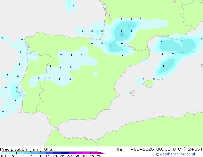Click the legend scale label '15'
Viewport: 203px width, 157px height.
click(47, 156)
